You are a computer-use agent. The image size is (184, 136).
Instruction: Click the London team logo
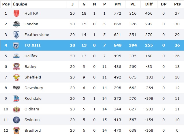(16, 24)
